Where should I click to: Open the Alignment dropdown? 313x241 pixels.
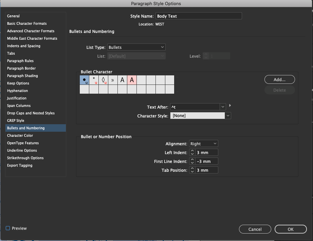click(x=203, y=144)
